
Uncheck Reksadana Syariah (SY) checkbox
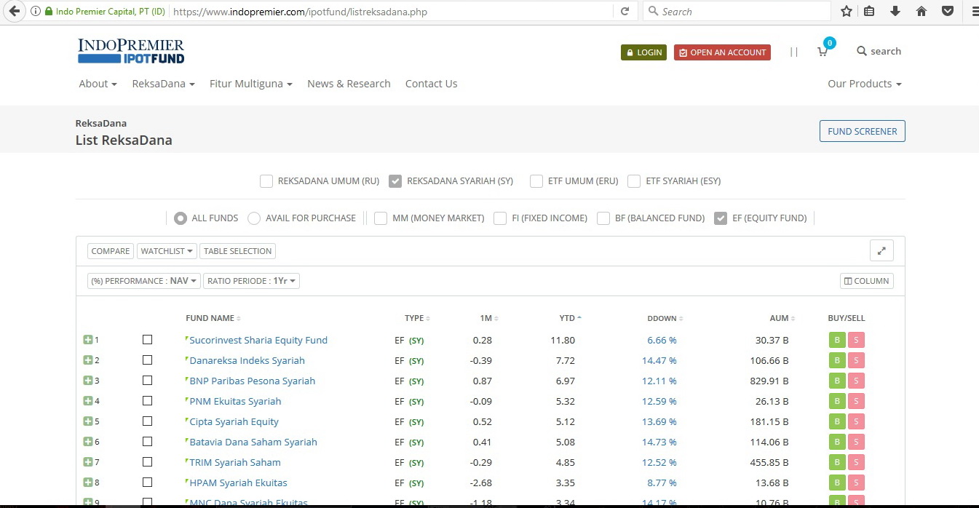click(x=395, y=181)
